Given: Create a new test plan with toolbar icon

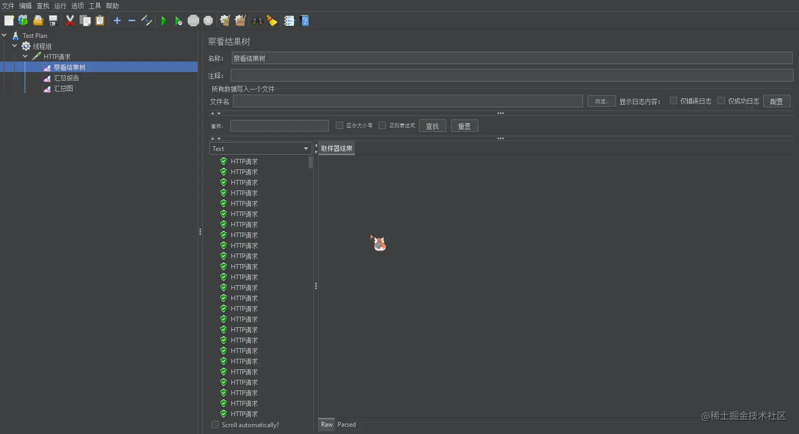Looking at the screenshot, I should pyautogui.click(x=9, y=21).
